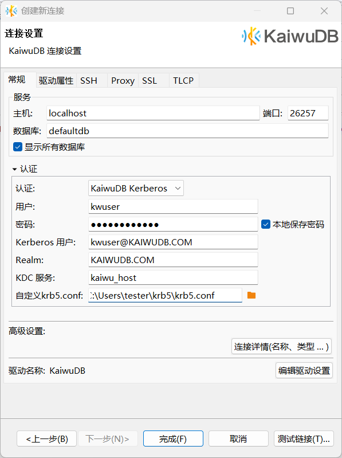This screenshot has width=342, height=458.
Task: Click 编辑驱动设置 button
Action: (x=304, y=370)
